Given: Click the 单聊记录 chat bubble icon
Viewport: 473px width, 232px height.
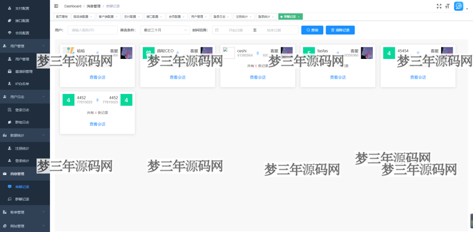Looking at the screenshot, I should (9, 186).
